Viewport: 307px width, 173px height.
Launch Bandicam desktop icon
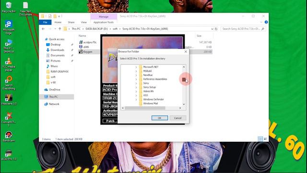(x=9, y=136)
